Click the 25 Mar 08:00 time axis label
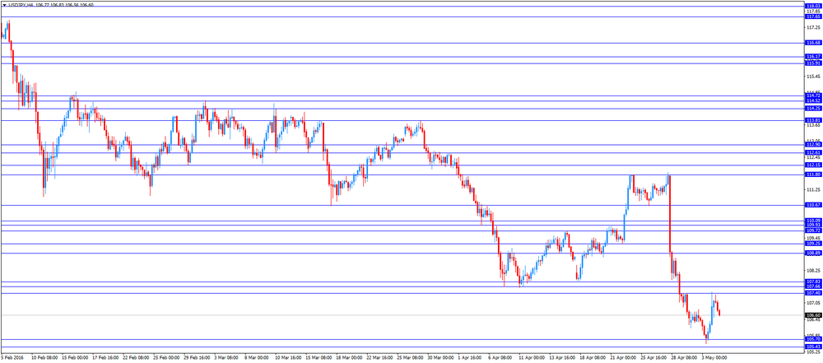The width and height of the screenshot is (823, 363). point(411,357)
